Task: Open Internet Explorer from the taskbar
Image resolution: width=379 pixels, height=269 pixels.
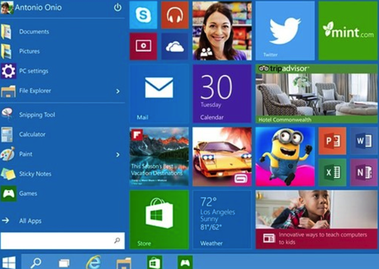Action: click(93, 262)
